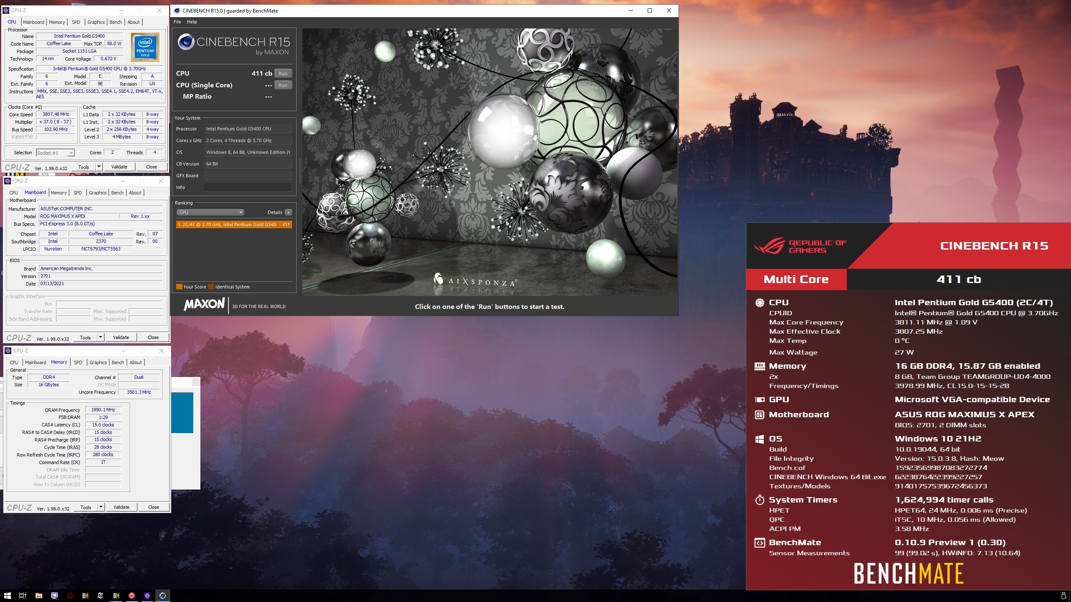Click the Core Speed value 3807.48 MHz
The image size is (1071, 602).
pyautogui.click(x=56, y=114)
